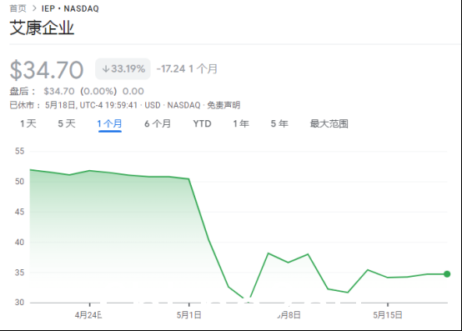
Task: Open the 免责声明 disclaimer link
Action: (x=223, y=105)
